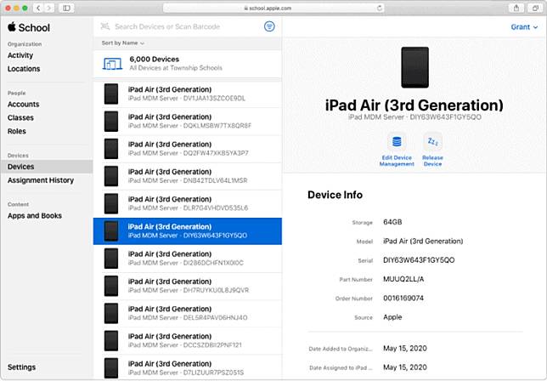Select the 6,000 Devices row

click(x=188, y=64)
